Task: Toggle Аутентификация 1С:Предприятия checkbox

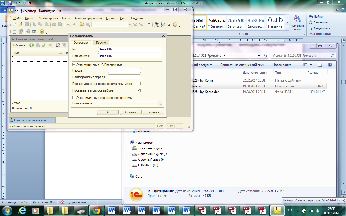Action: pos(74,65)
